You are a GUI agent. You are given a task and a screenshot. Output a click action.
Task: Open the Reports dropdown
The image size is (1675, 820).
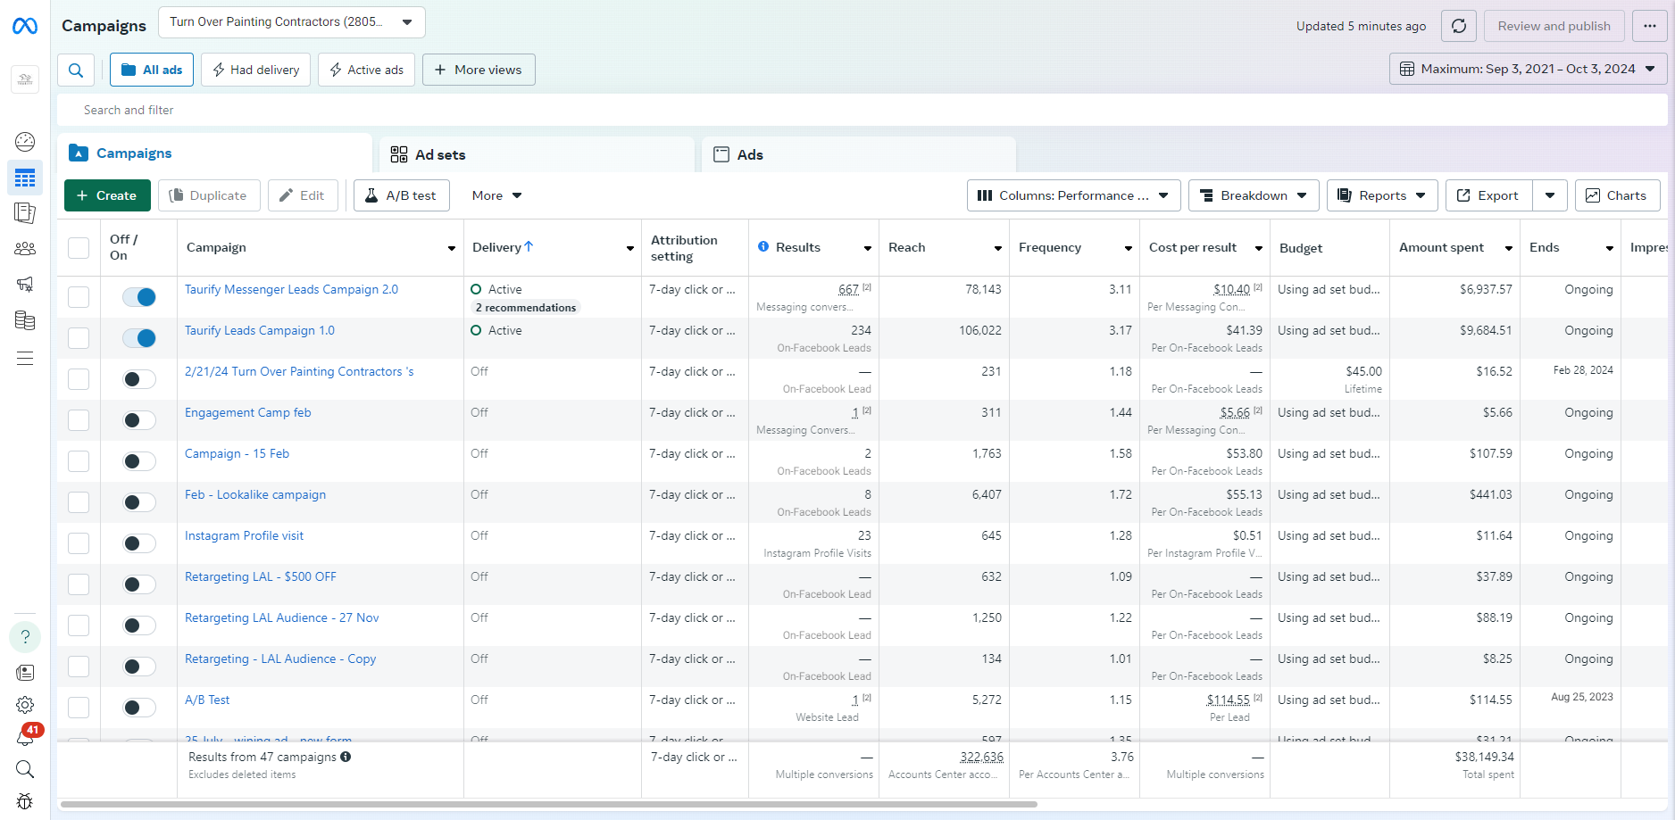coord(1382,195)
